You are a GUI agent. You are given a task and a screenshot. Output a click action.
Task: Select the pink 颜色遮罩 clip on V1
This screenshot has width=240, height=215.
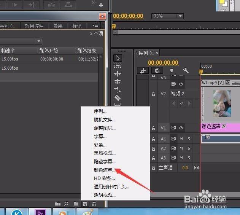click(x=220, y=128)
